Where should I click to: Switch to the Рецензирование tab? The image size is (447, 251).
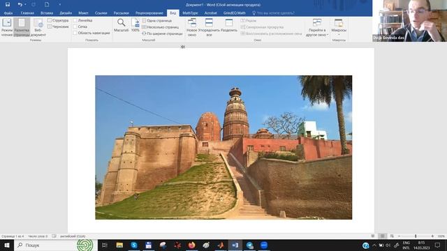click(149, 13)
